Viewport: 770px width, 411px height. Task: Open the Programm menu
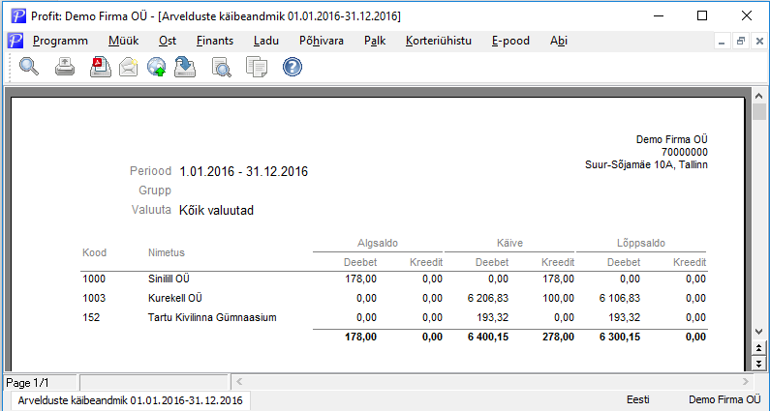[60, 41]
